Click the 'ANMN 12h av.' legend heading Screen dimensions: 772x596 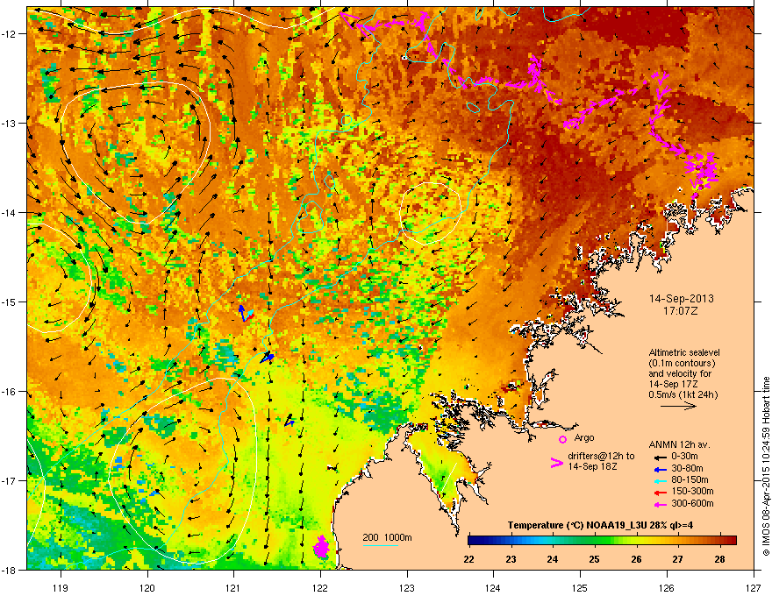679,444
